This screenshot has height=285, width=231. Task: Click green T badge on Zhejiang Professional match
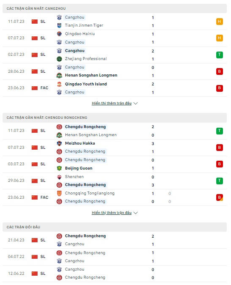click(x=219, y=55)
